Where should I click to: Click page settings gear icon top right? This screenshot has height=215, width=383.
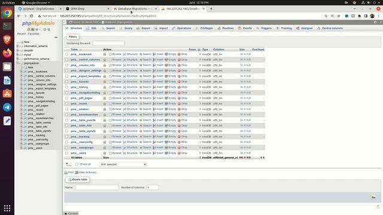pos(375,22)
